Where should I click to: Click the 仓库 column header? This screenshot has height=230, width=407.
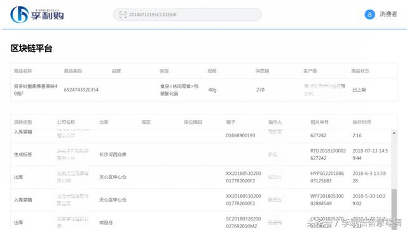104,122
